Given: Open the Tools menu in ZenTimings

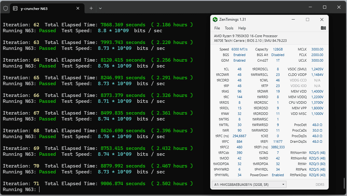Looking at the screenshot, I should pyautogui.click(x=229, y=28).
